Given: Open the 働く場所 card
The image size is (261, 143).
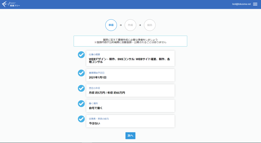Looking at the screenshot, I should [130, 106].
